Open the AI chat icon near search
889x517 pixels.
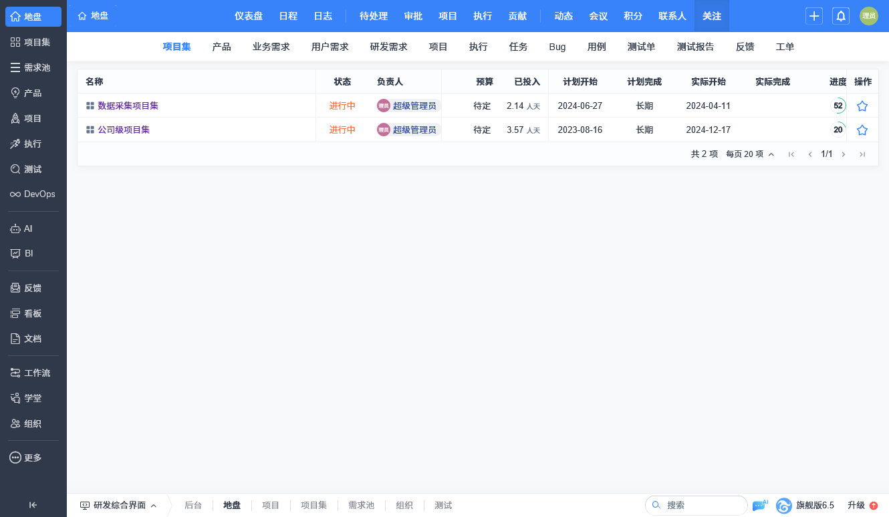pyautogui.click(x=760, y=505)
